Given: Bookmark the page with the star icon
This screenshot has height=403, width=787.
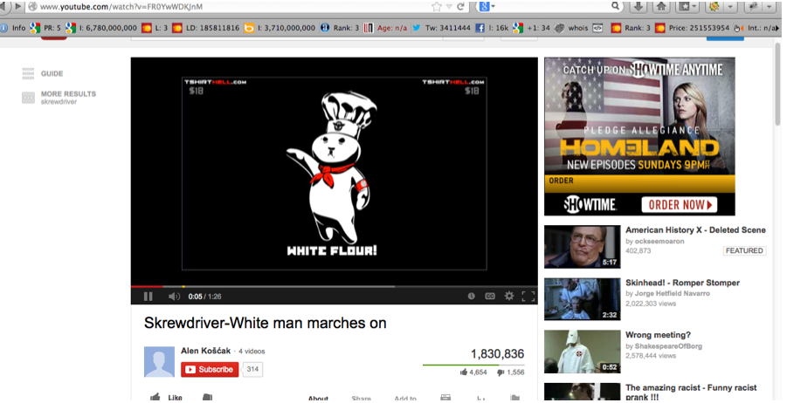Looking at the screenshot, I should click(436, 7).
